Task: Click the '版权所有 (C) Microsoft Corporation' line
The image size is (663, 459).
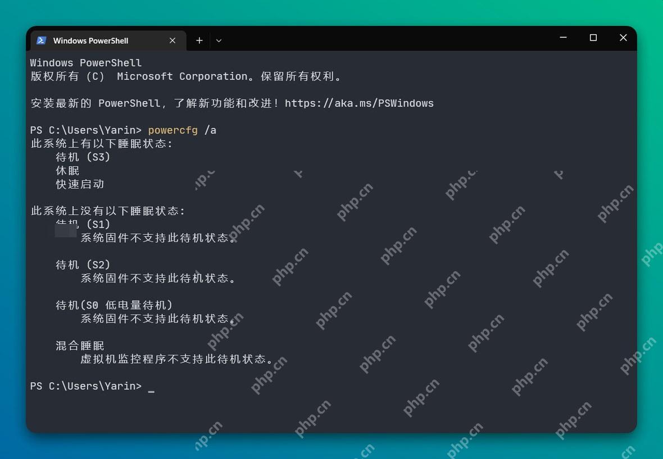Action: tap(185, 76)
